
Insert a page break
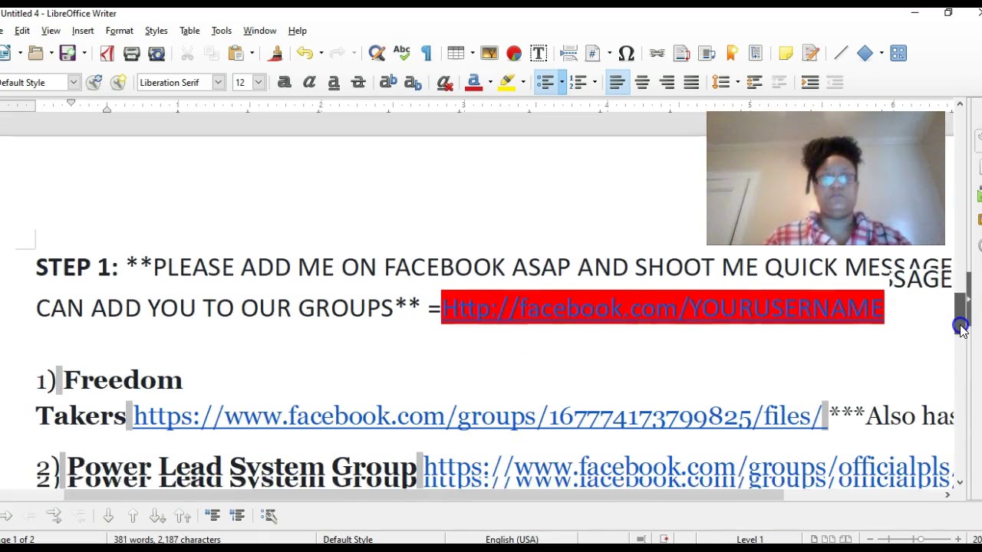click(568, 53)
